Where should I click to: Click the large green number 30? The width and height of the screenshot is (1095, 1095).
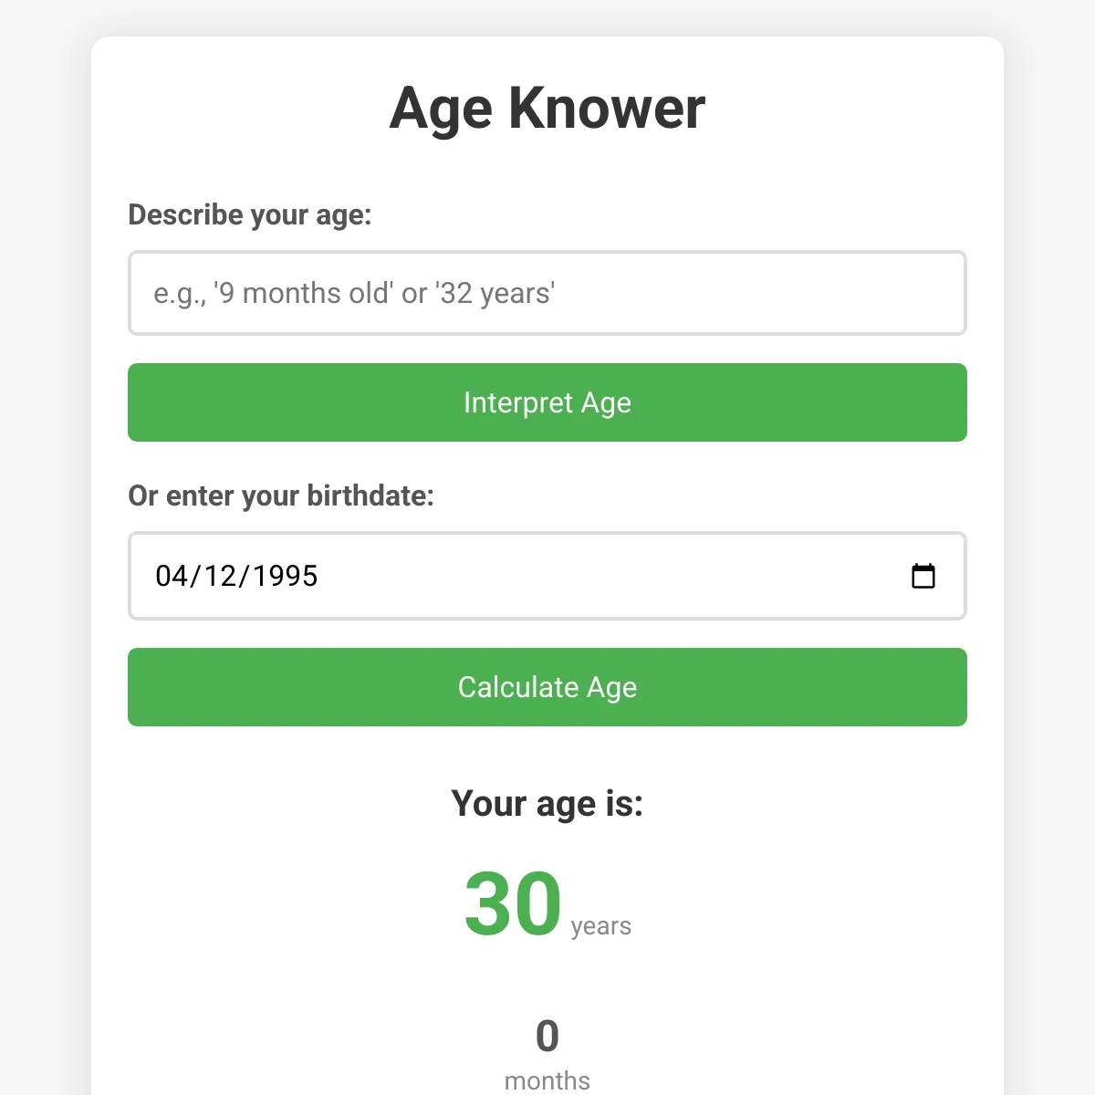point(513,903)
